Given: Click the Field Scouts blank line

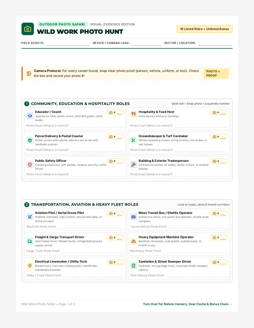Looking at the screenshot, I should (68, 44).
